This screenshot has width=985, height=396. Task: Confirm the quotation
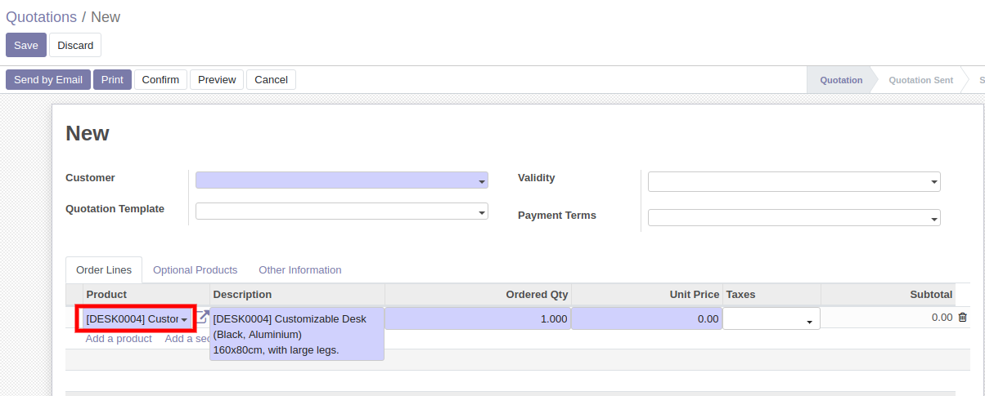(160, 79)
